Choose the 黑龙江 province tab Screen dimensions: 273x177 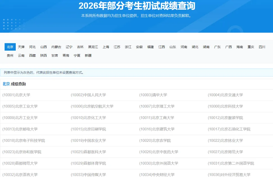click(x=93, y=47)
